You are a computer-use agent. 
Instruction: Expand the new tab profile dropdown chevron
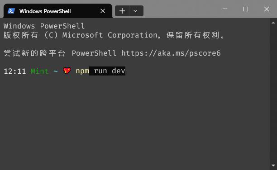pos(135,11)
